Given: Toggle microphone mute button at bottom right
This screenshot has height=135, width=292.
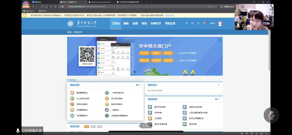Looking at the screenshot, I should coord(271,115).
